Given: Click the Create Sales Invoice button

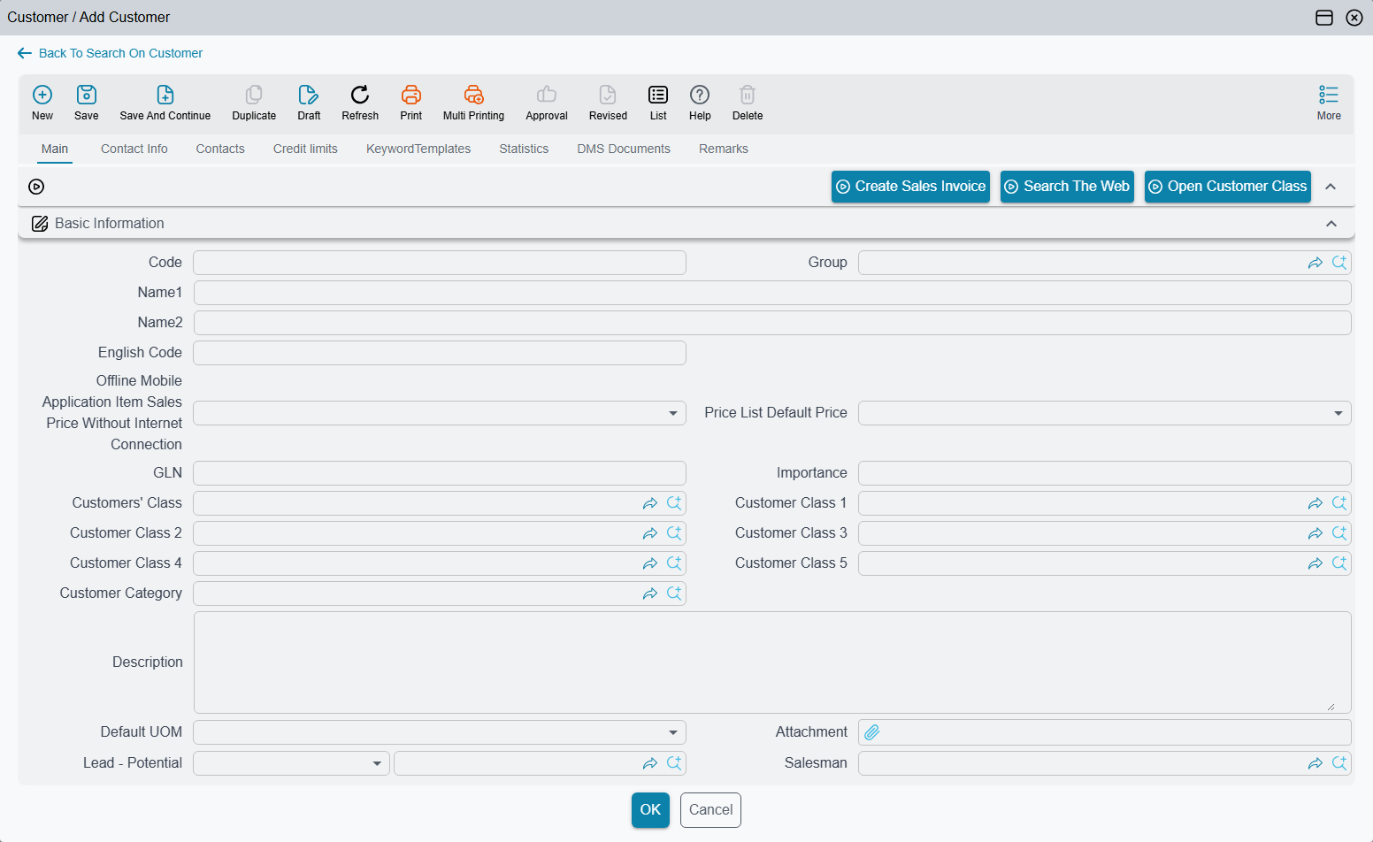Looking at the screenshot, I should click(910, 187).
